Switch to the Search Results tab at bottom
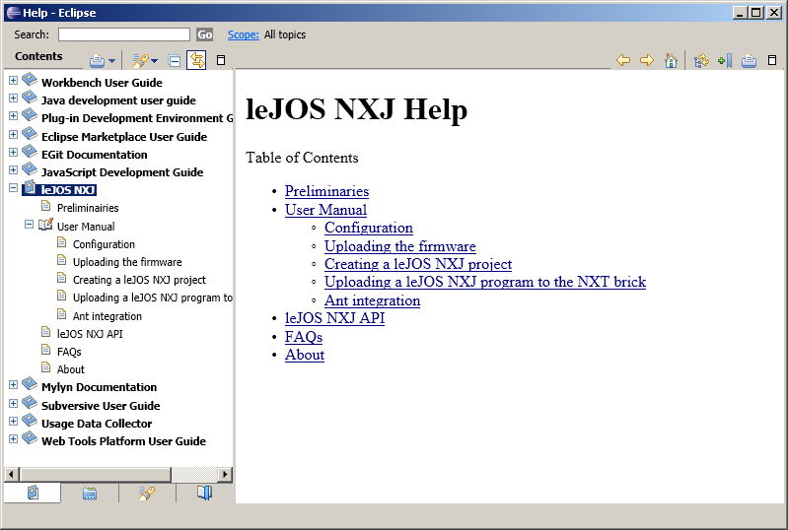This screenshot has height=530, width=788. [x=147, y=494]
